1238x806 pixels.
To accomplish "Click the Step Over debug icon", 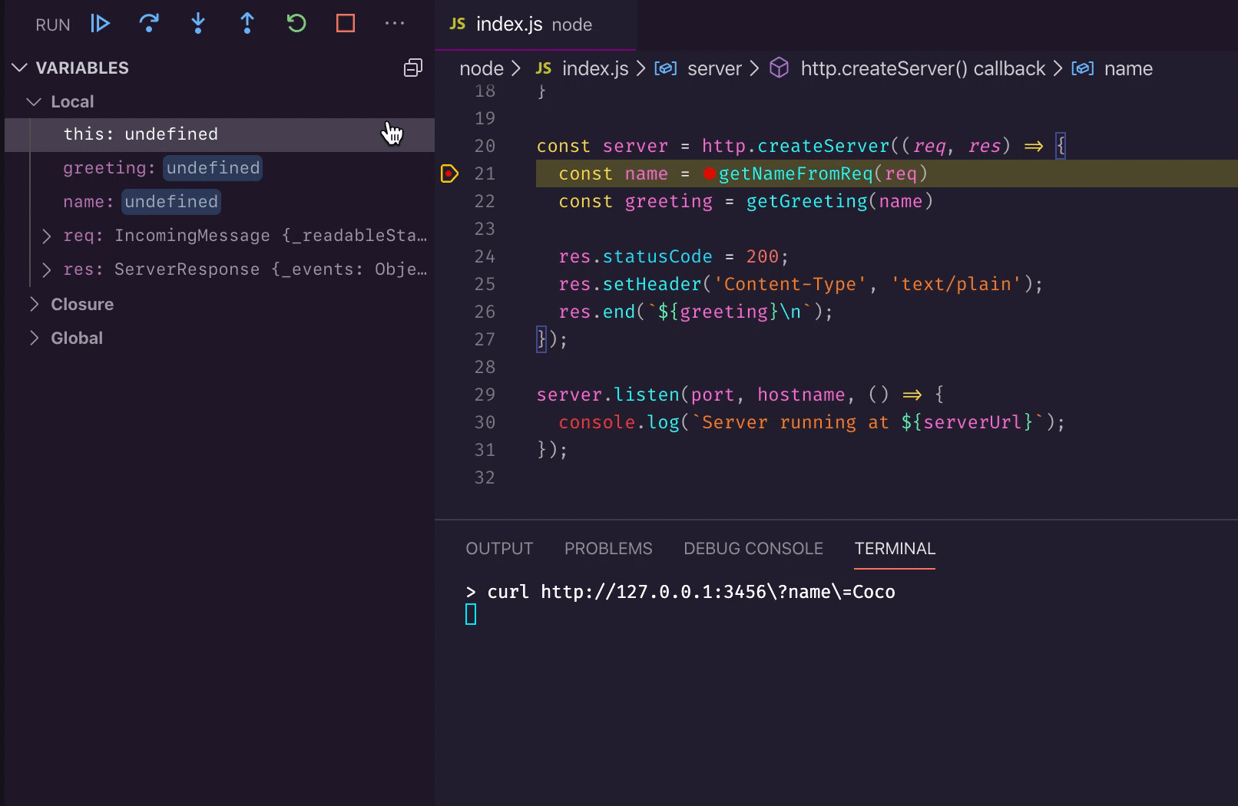I will tap(149, 24).
